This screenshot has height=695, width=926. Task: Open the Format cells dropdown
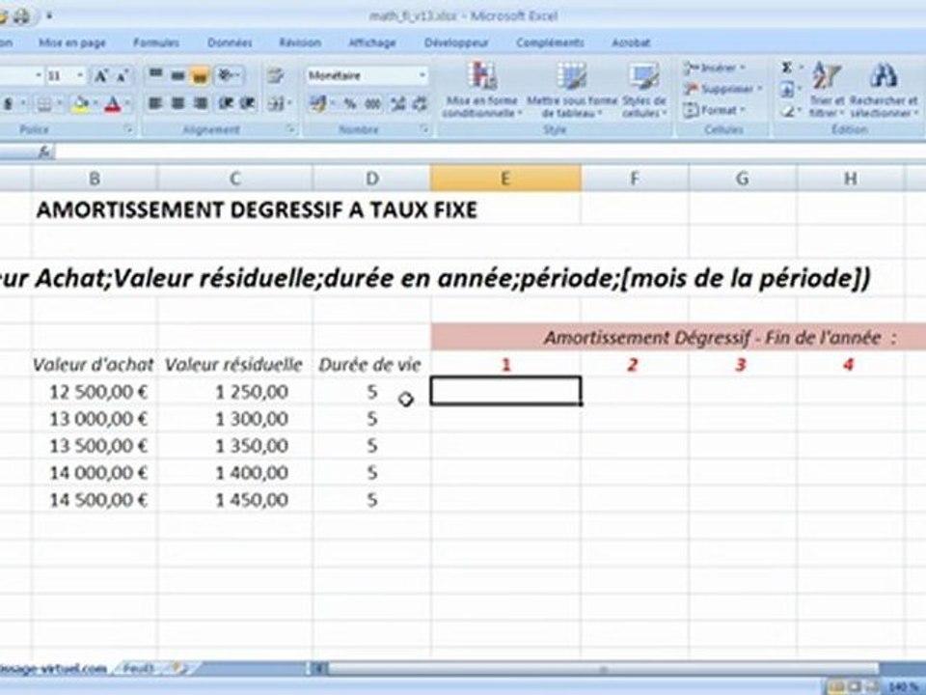tap(715, 110)
